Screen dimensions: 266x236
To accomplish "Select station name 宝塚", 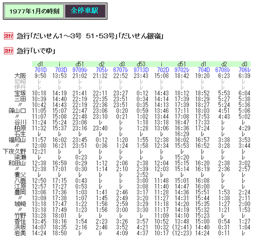I will pyautogui.click(x=20, y=93).
